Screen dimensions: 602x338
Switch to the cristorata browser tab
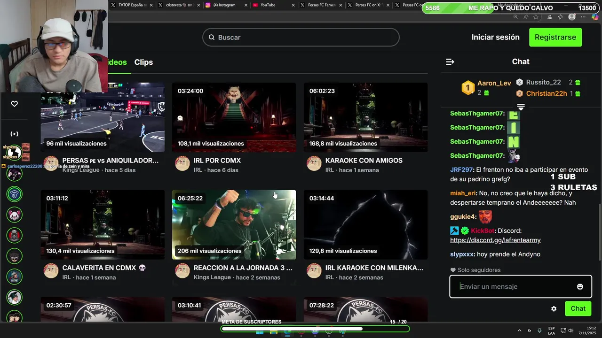[179, 5]
